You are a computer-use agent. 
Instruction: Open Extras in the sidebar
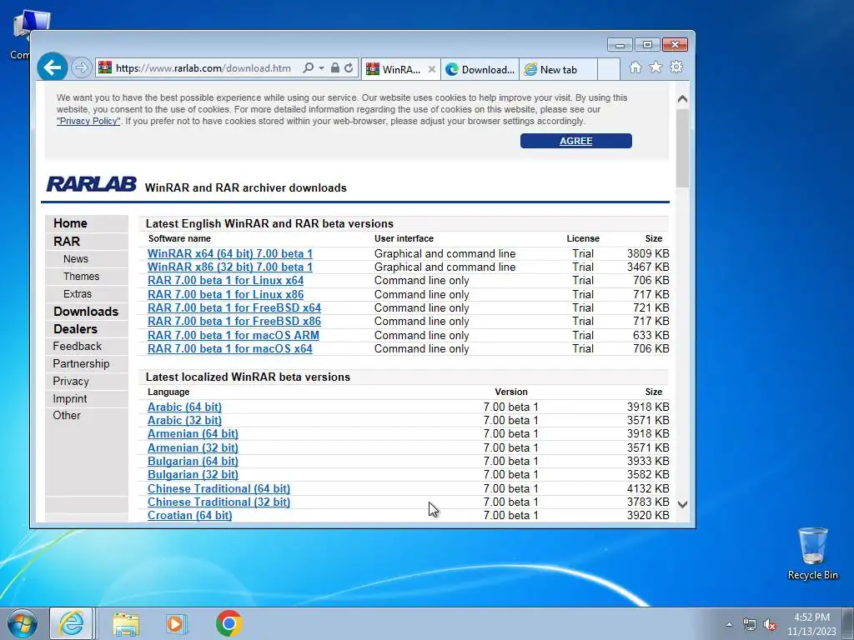78,294
